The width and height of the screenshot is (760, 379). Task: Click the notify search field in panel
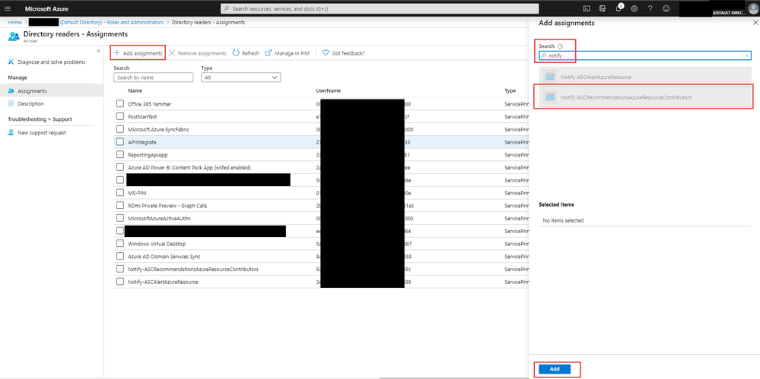[645, 55]
